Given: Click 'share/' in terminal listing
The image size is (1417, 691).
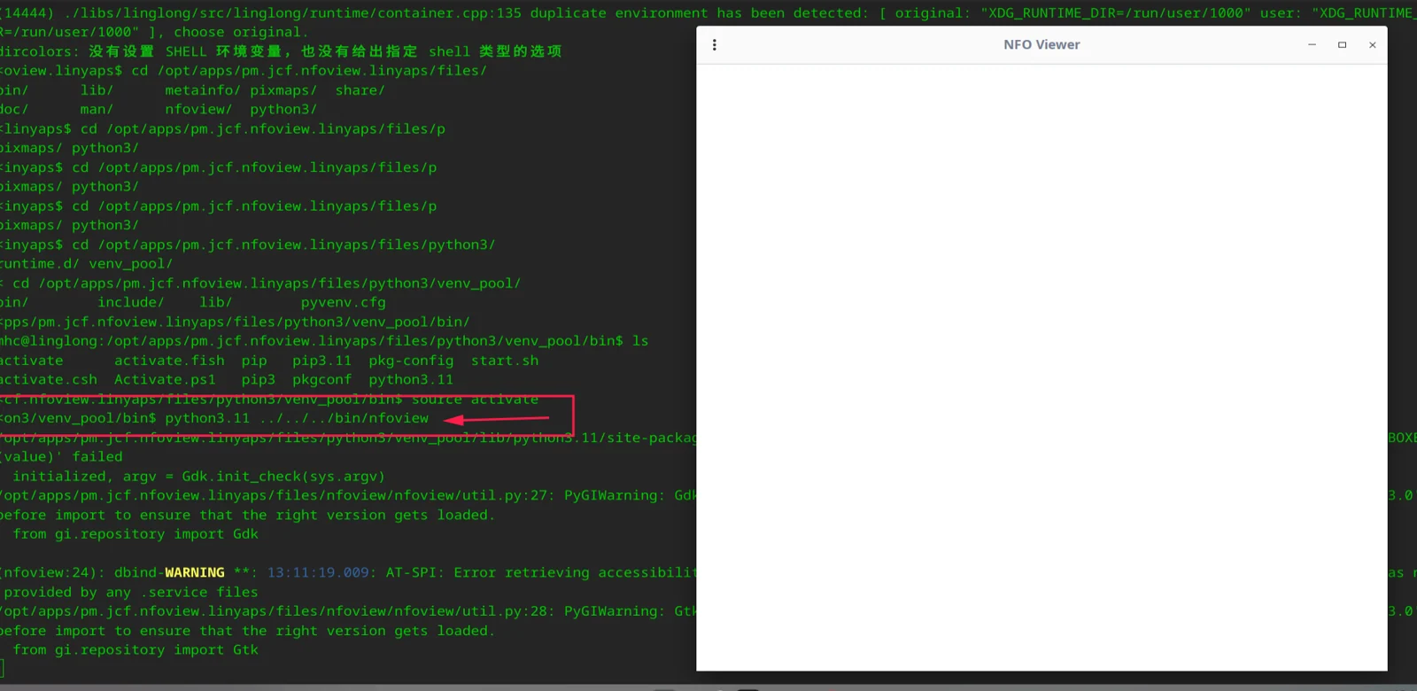Looking at the screenshot, I should [360, 90].
